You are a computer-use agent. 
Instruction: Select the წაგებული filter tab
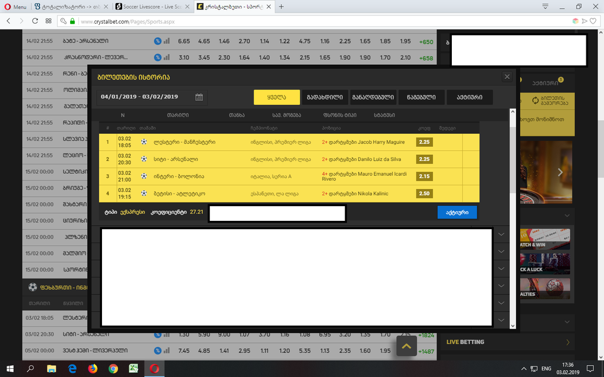tap(421, 97)
